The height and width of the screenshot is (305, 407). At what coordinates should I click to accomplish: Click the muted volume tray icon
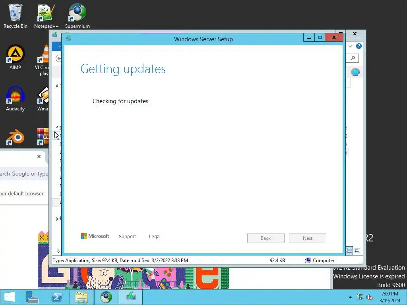[369, 297]
